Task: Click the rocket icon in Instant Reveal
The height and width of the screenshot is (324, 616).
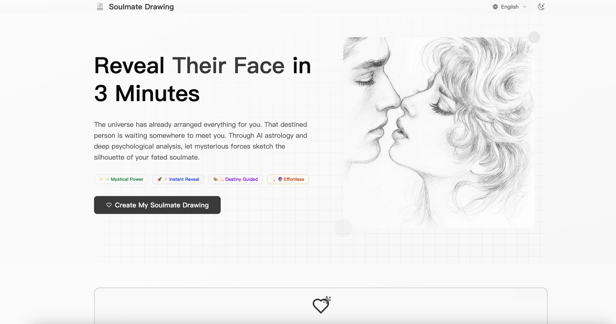Action: click(159, 179)
